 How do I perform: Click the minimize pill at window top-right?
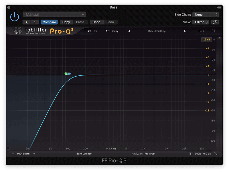pyautogui.click(x=219, y=7)
